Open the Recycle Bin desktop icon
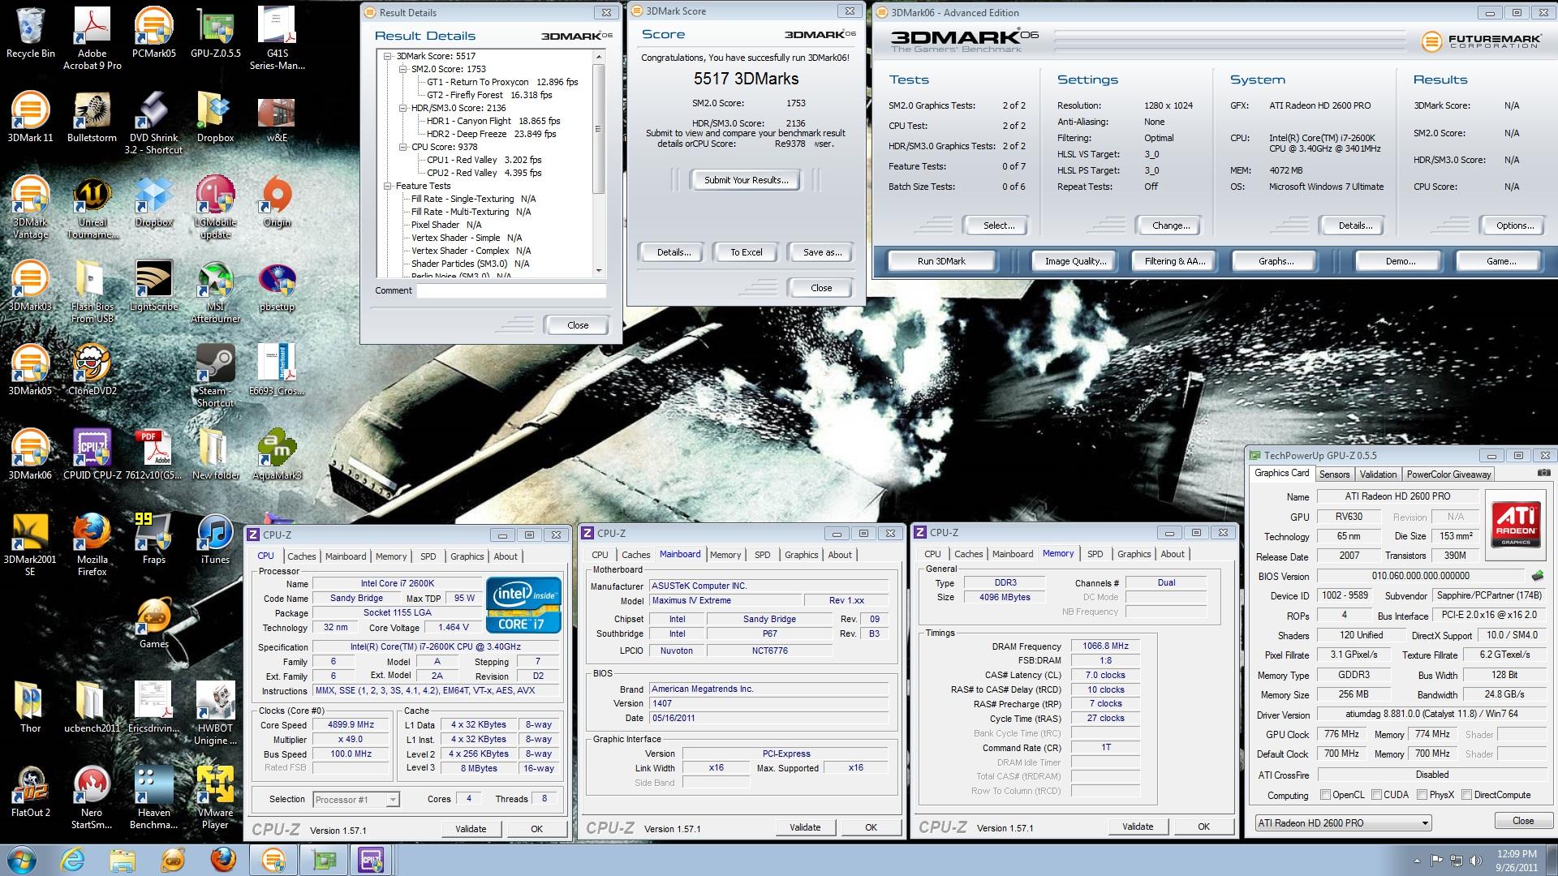The width and height of the screenshot is (1558, 876). click(30, 32)
